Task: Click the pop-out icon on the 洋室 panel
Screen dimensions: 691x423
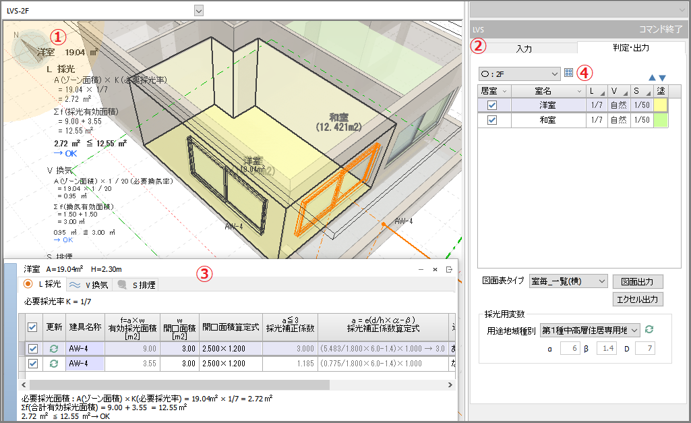Action: 449,269
